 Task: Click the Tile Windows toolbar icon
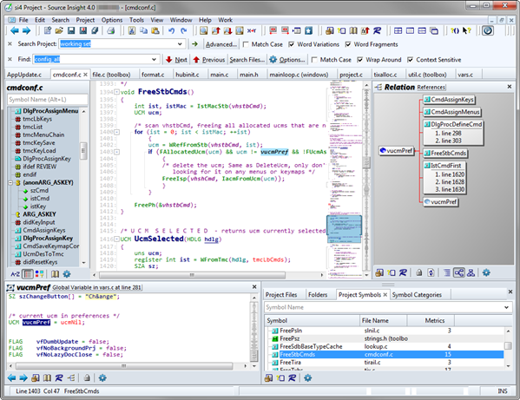coord(398,31)
